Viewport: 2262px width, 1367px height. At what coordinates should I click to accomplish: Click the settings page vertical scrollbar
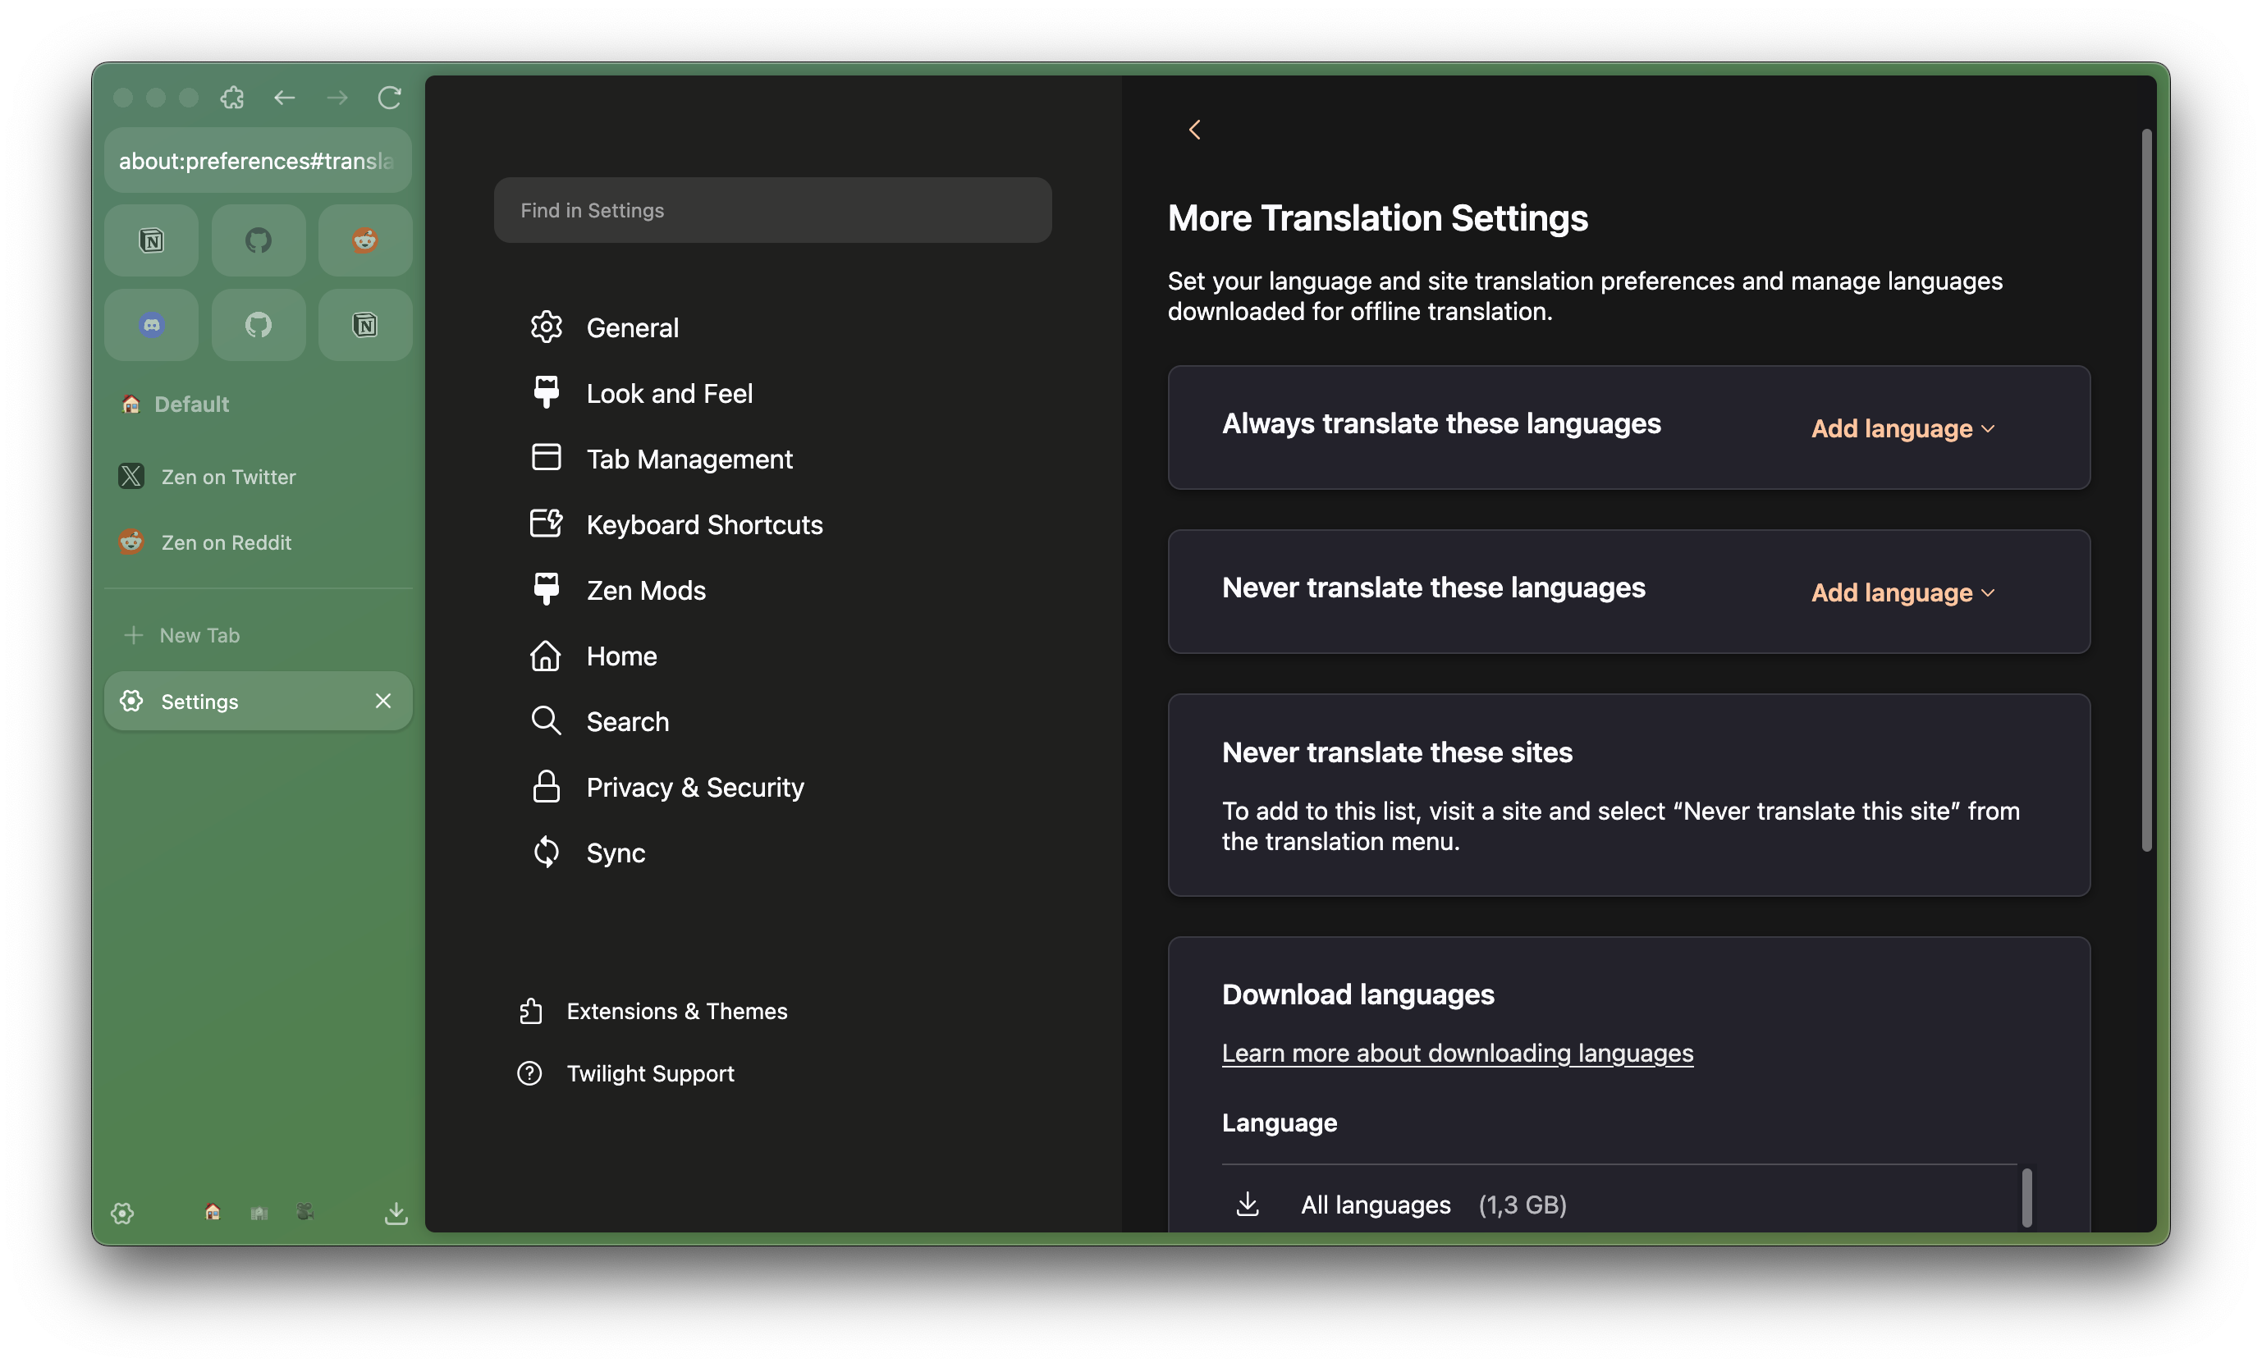pyautogui.click(x=2146, y=490)
